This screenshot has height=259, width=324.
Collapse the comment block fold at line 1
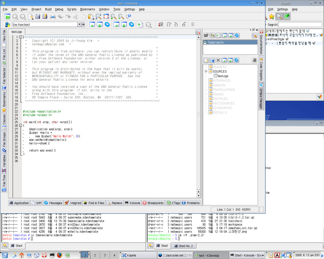pyautogui.click(x=21, y=37)
